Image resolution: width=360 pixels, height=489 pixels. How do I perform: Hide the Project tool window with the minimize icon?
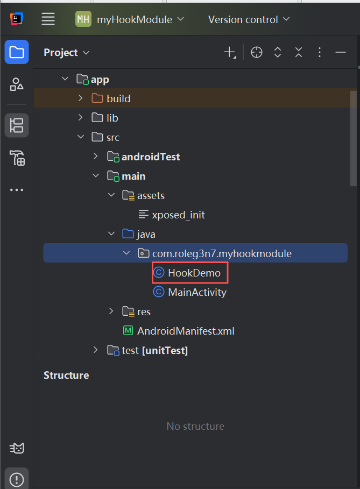click(340, 52)
